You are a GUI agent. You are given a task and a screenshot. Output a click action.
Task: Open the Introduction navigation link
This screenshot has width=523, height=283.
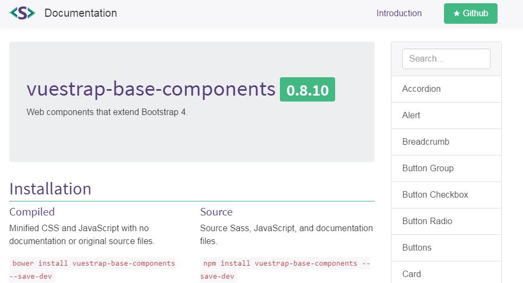pyautogui.click(x=399, y=14)
